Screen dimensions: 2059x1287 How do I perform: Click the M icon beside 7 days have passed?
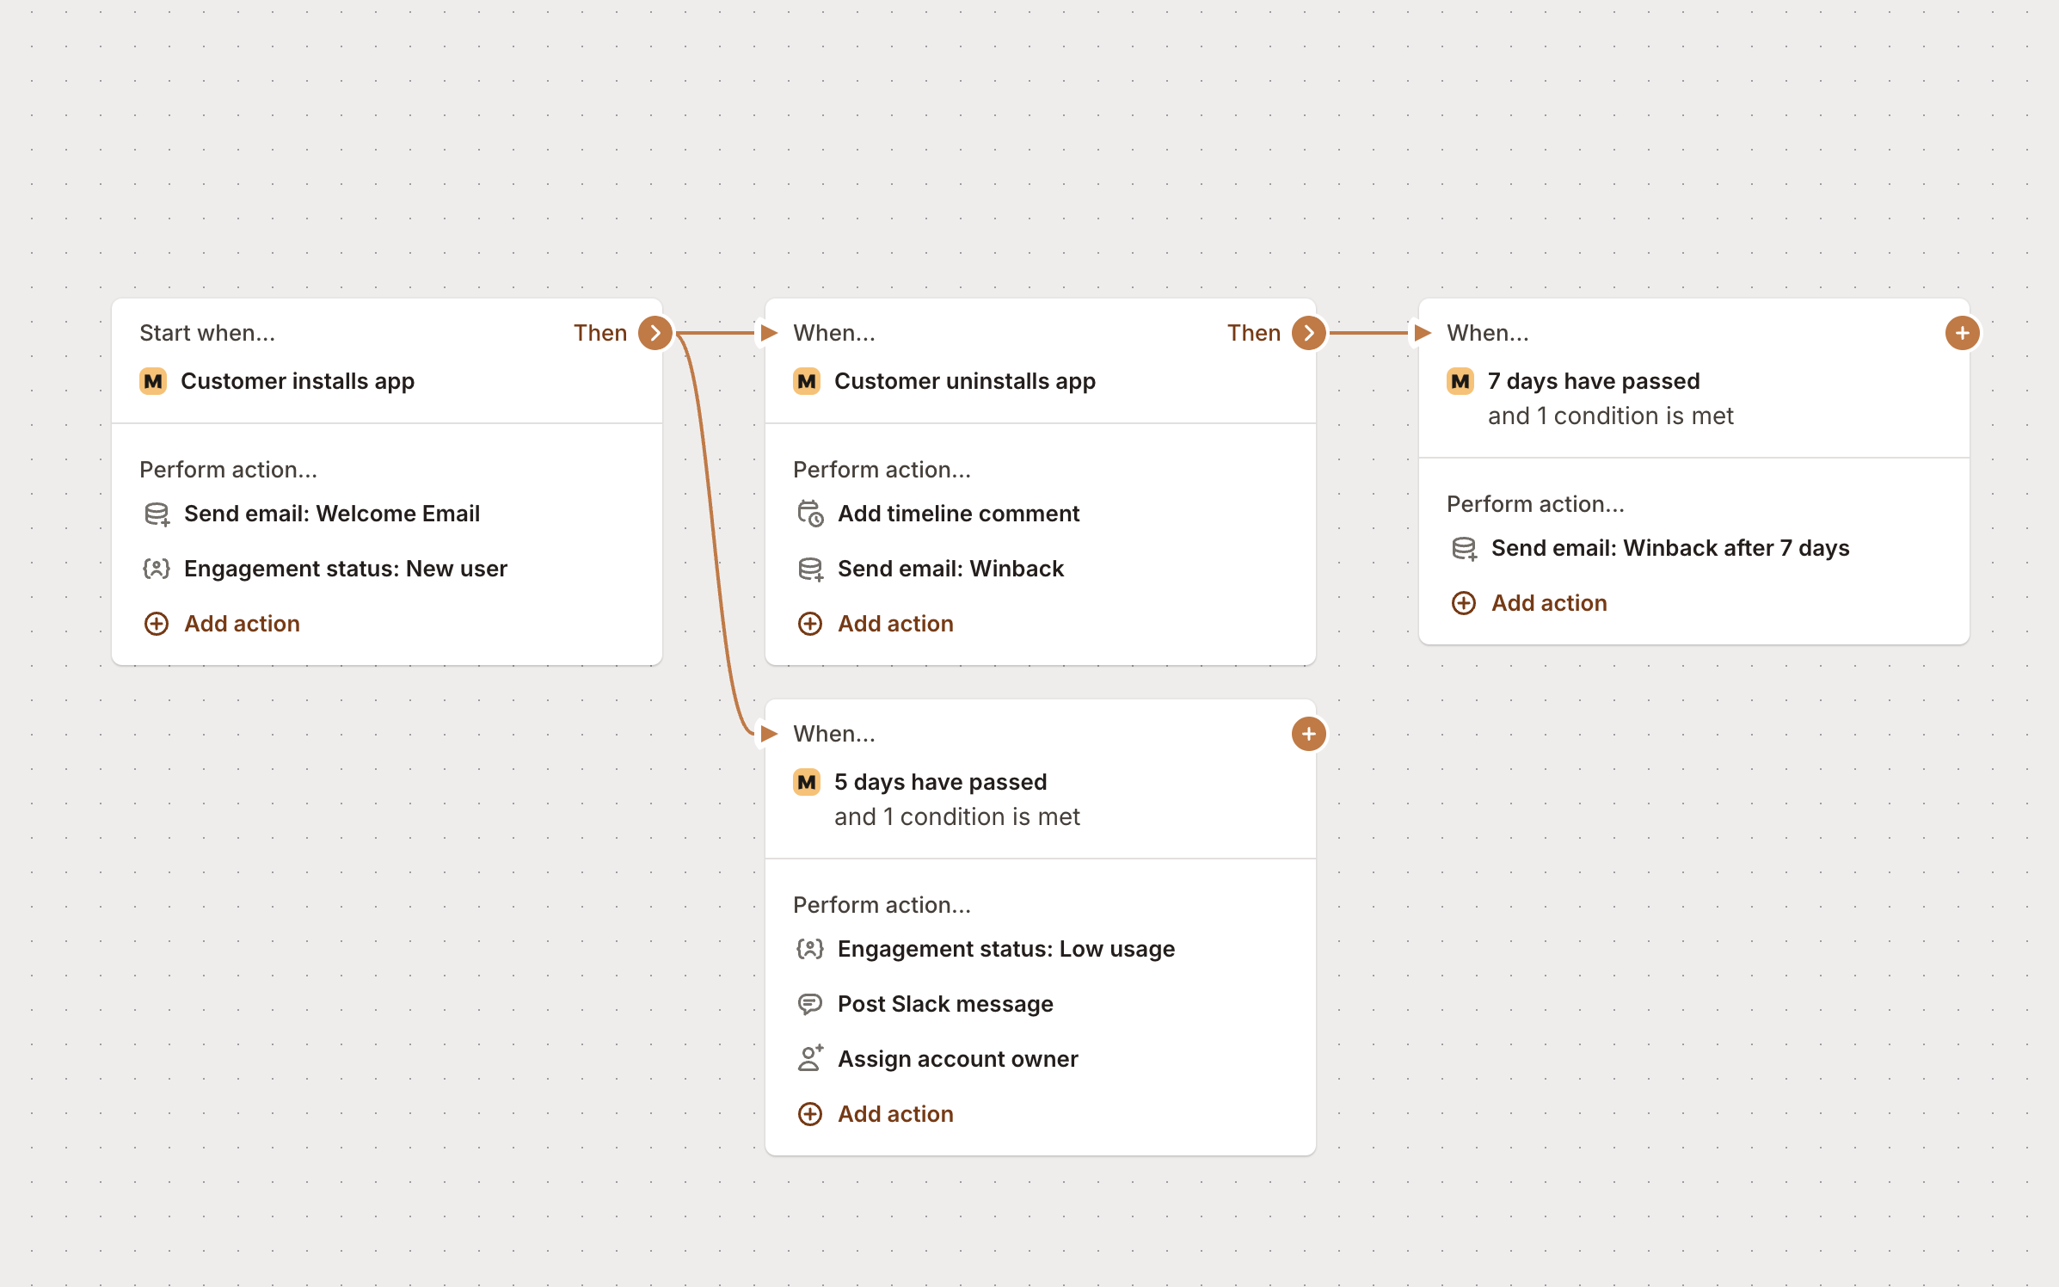(x=1460, y=381)
